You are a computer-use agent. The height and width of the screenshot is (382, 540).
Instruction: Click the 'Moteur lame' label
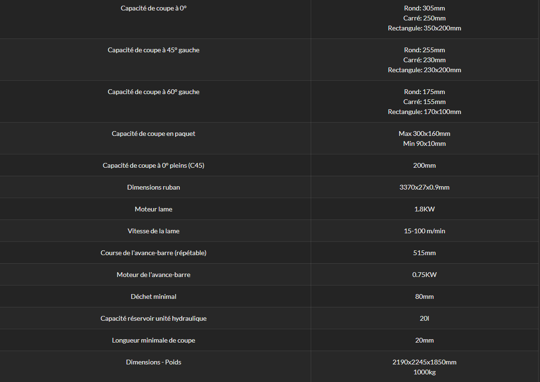154,209
